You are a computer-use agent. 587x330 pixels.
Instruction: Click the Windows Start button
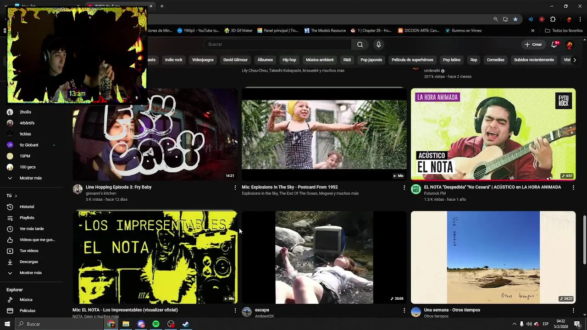(7, 324)
